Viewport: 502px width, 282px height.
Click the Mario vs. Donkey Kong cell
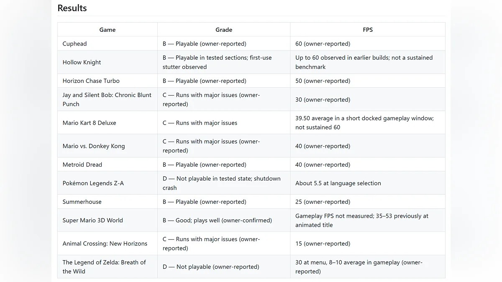108,146
